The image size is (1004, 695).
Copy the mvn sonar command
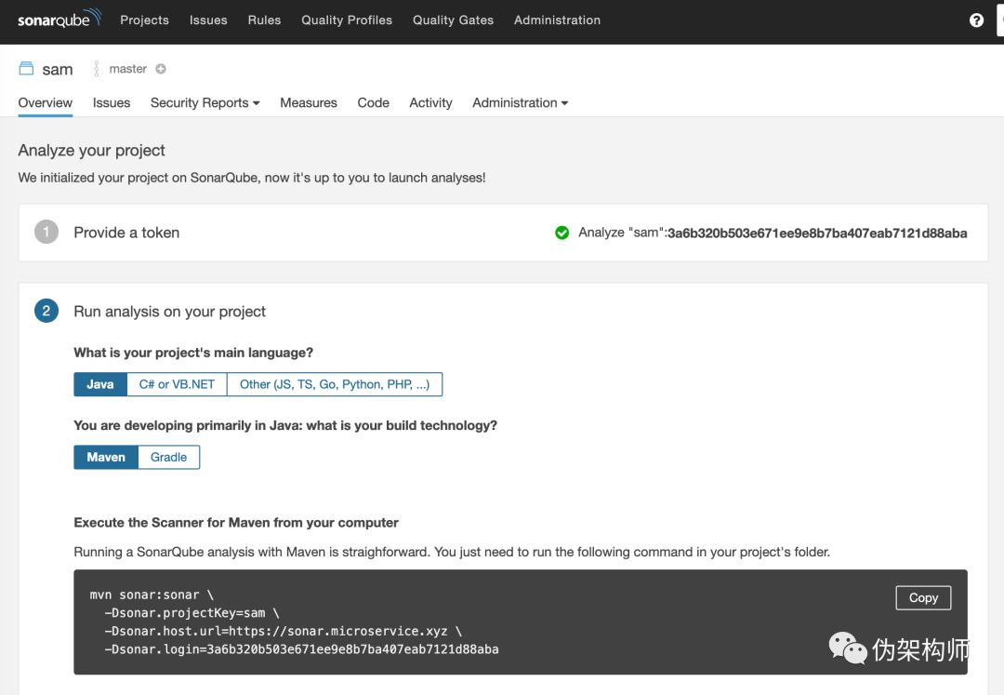[x=923, y=597]
